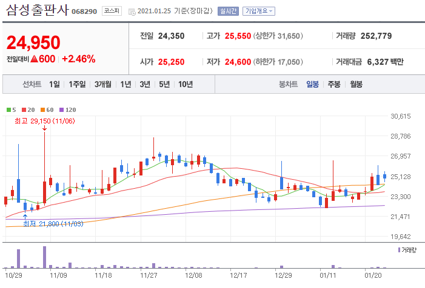Click the red up-triangle change icon
The height and width of the screenshot is (288, 425).
coord(34,59)
